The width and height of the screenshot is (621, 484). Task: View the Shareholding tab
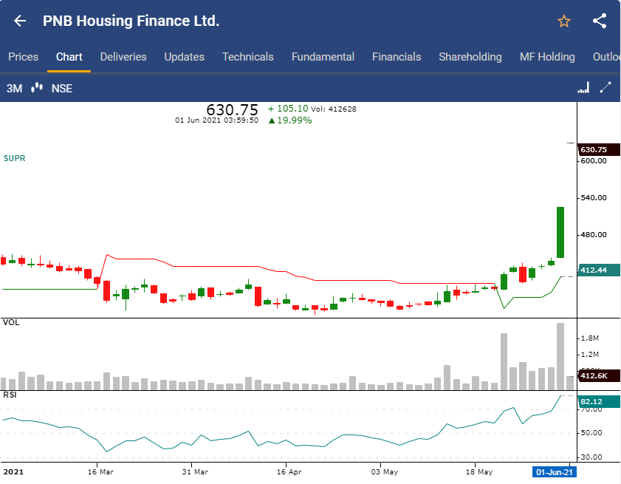[x=470, y=57]
